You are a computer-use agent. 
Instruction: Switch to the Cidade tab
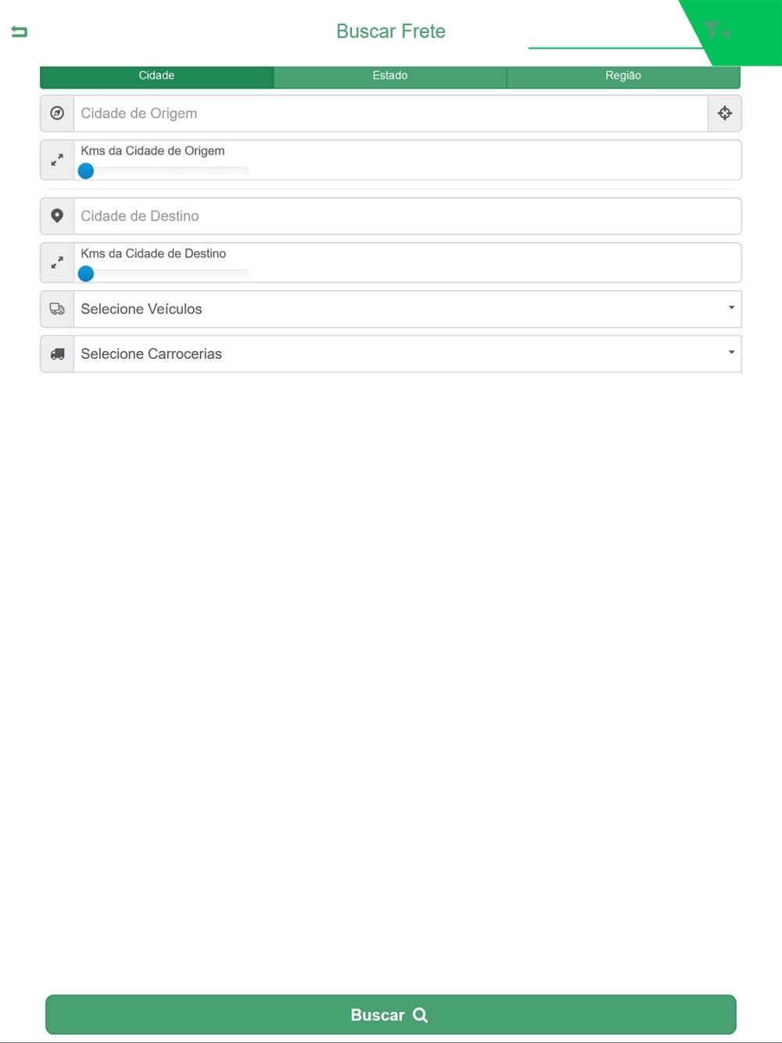click(x=156, y=76)
